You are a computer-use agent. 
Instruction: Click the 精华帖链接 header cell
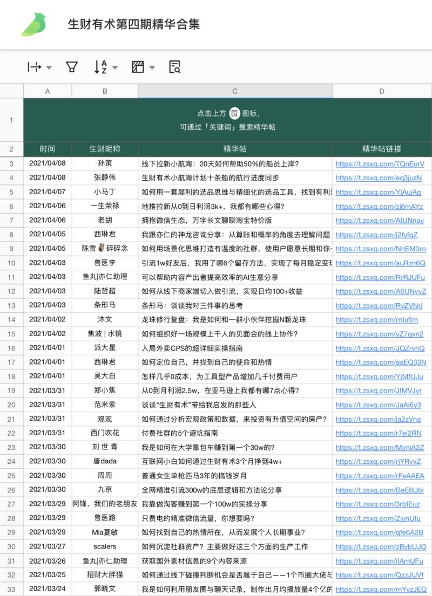coord(381,149)
